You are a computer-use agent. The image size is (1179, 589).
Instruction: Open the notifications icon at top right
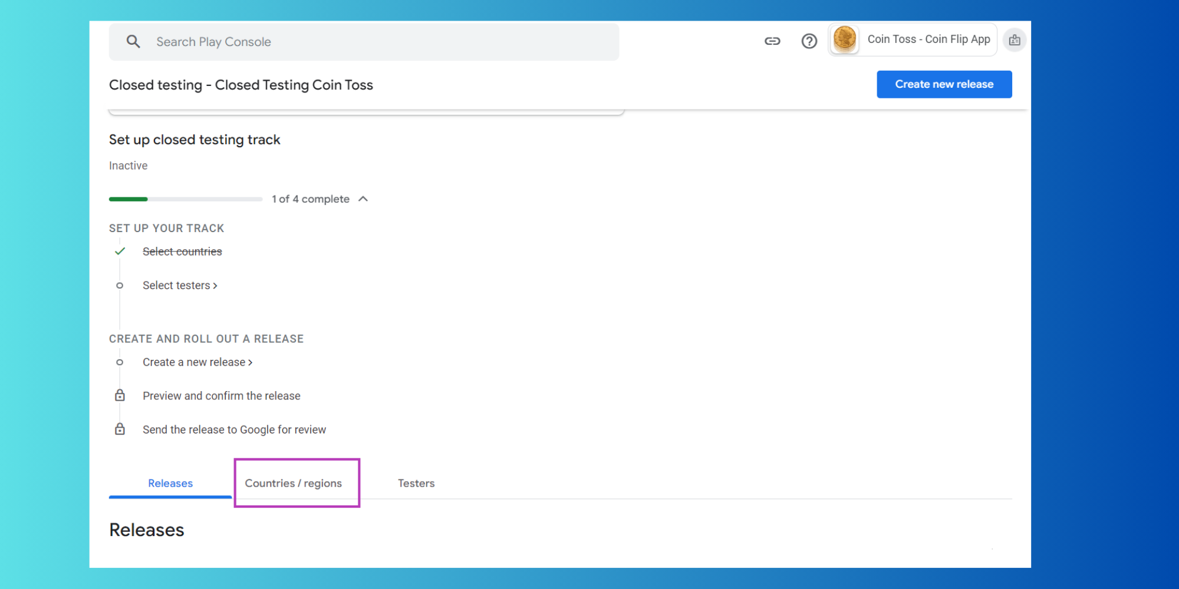pyautogui.click(x=1015, y=40)
